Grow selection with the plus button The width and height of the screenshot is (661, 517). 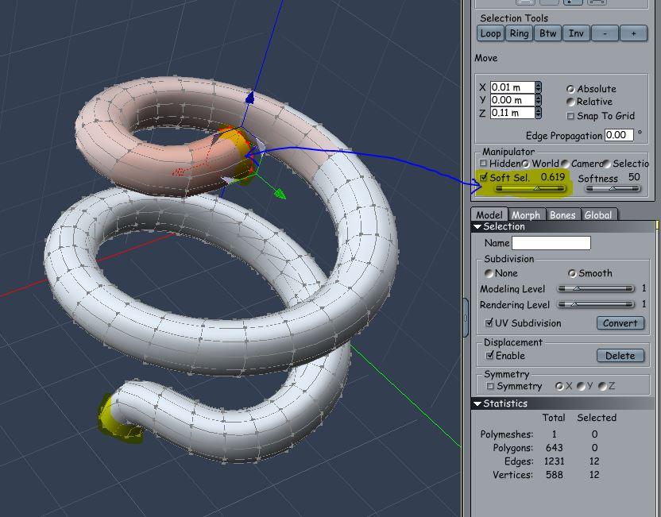[634, 33]
